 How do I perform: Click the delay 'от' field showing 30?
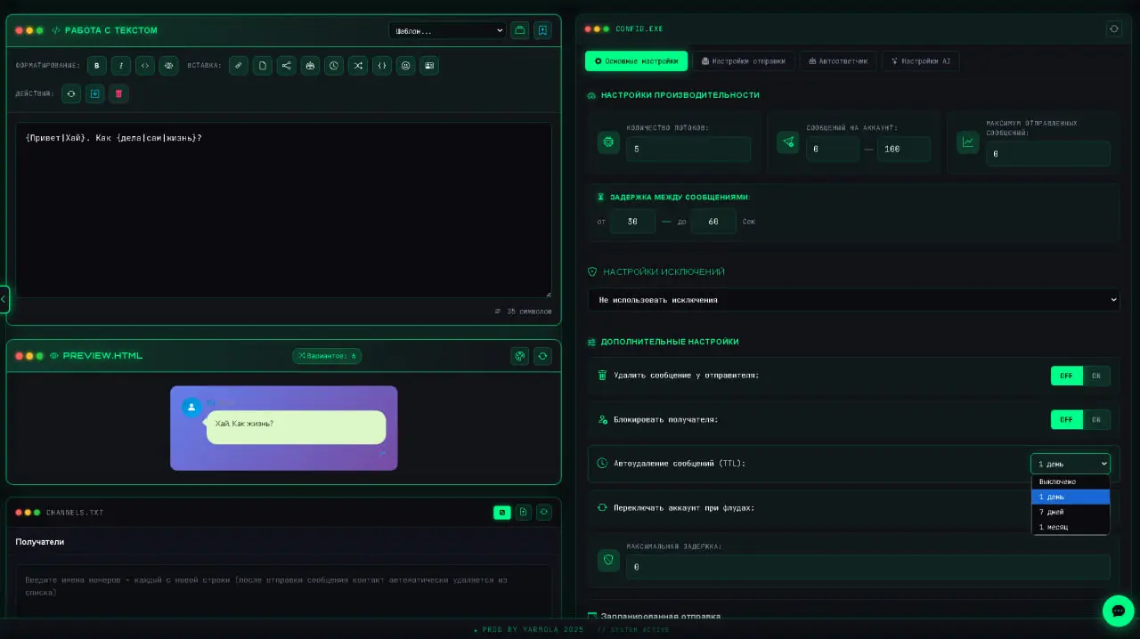pyautogui.click(x=632, y=221)
